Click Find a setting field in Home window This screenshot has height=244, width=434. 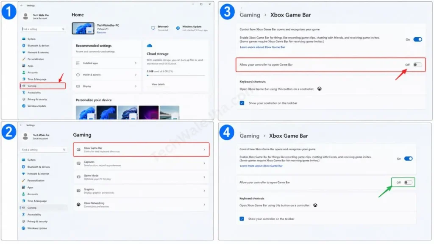point(44,29)
